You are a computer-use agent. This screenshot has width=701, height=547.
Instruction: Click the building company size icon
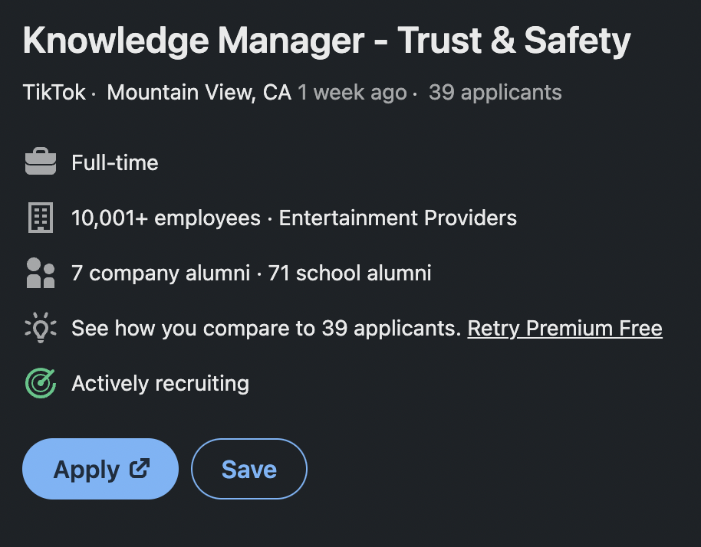pos(41,218)
